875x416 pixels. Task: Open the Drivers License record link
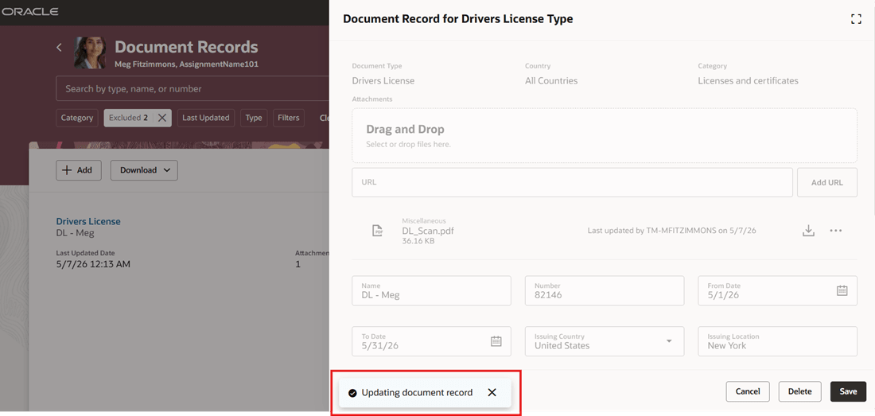click(88, 221)
